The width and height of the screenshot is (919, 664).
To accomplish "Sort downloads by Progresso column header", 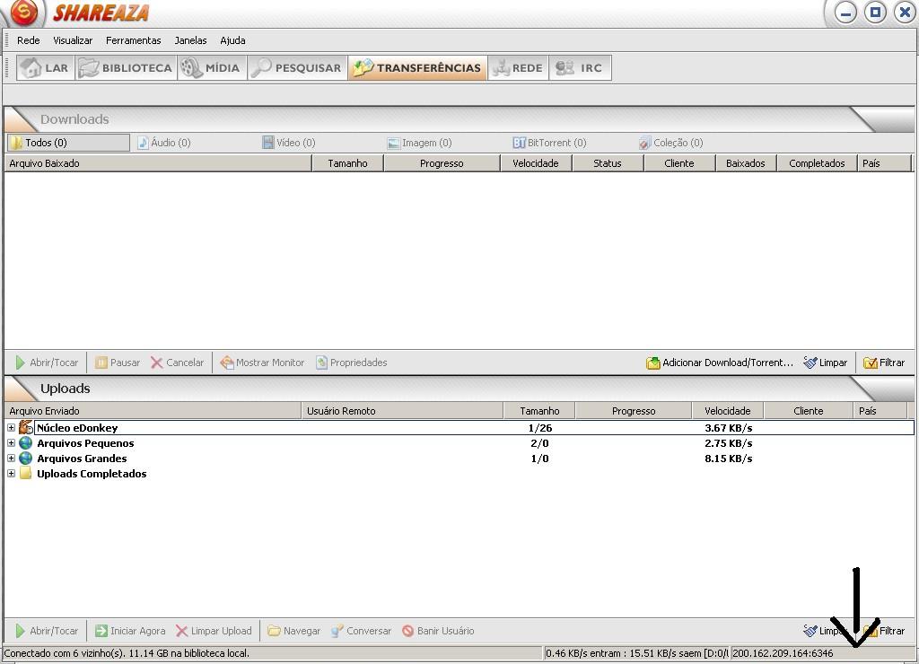I will [x=442, y=163].
